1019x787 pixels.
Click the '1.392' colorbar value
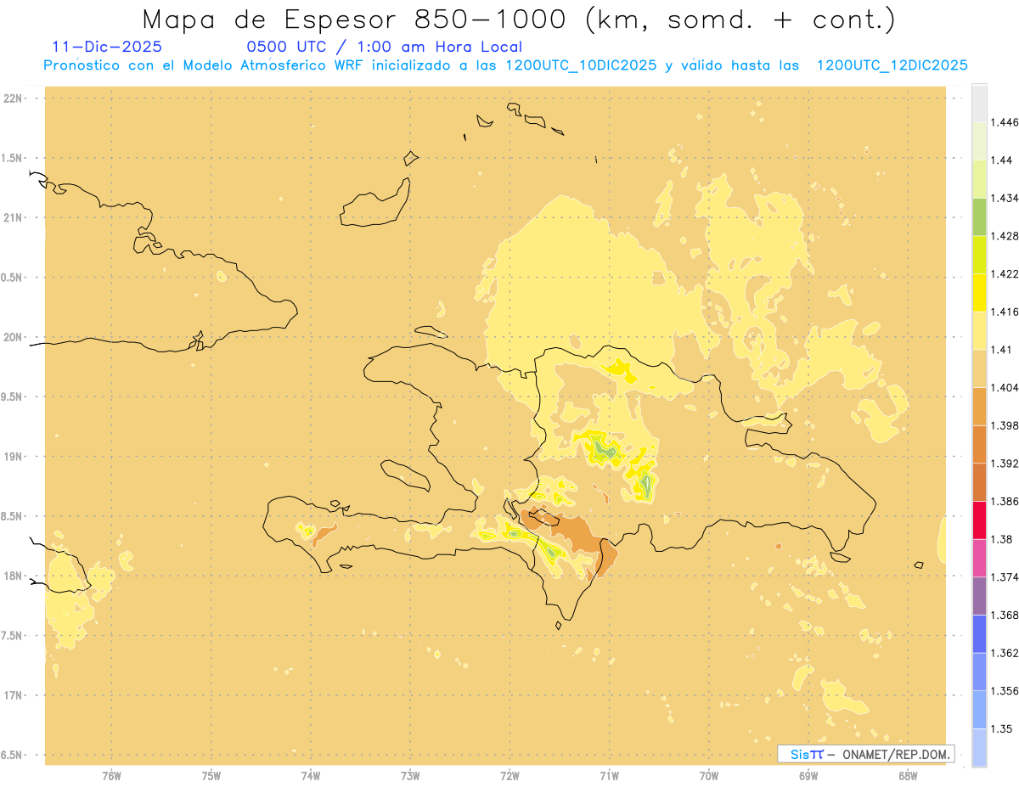coord(1005,464)
